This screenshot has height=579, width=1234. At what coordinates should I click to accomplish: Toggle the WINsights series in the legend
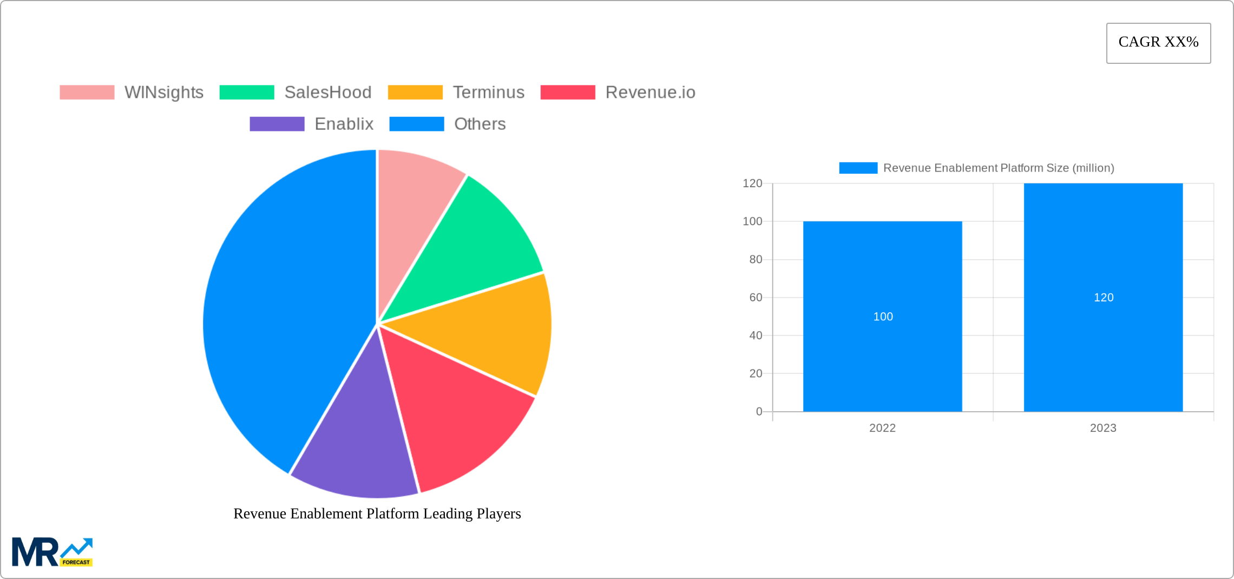tap(162, 92)
